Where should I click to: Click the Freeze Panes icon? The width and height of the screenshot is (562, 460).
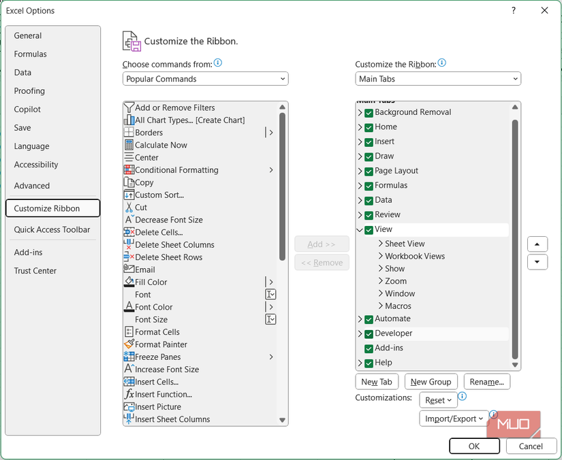[x=129, y=357]
